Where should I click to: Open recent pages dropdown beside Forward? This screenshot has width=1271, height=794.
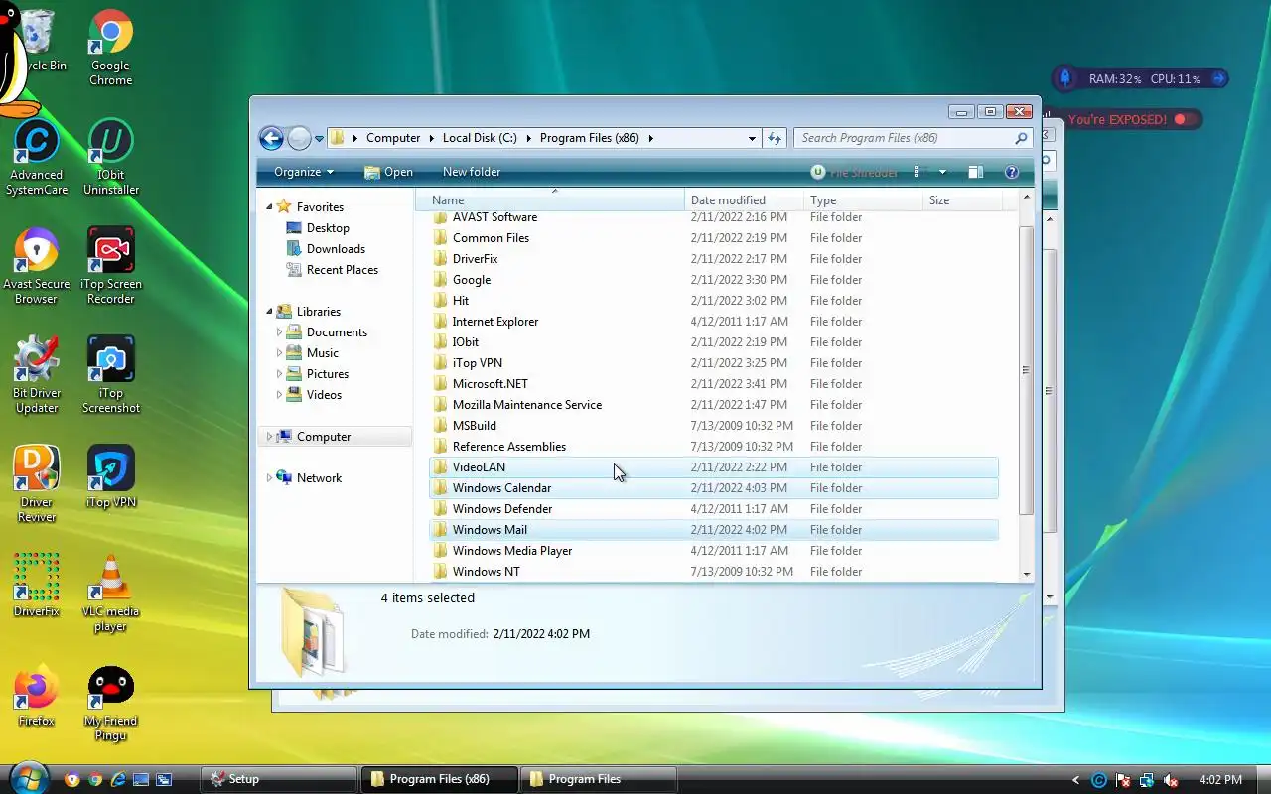tap(319, 139)
